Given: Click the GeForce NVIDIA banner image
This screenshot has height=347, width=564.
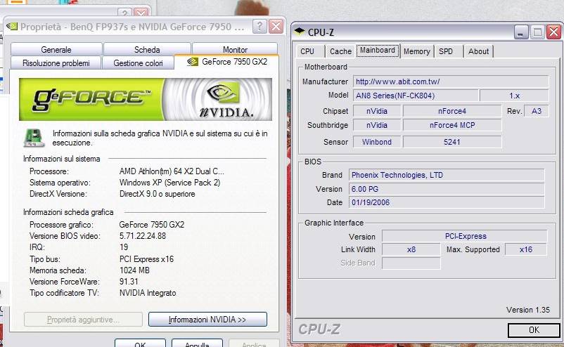Looking at the screenshot, I should coord(146,99).
